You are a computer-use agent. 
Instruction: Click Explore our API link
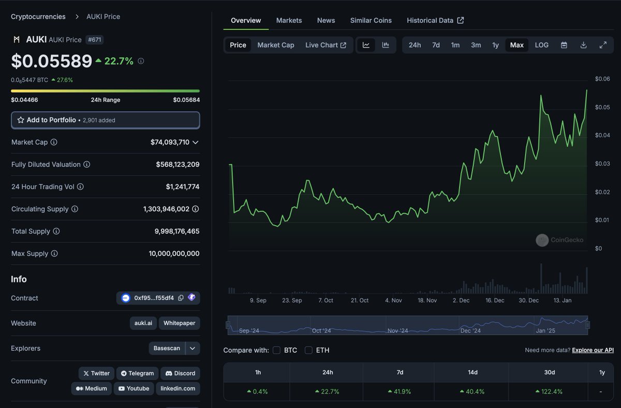593,350
